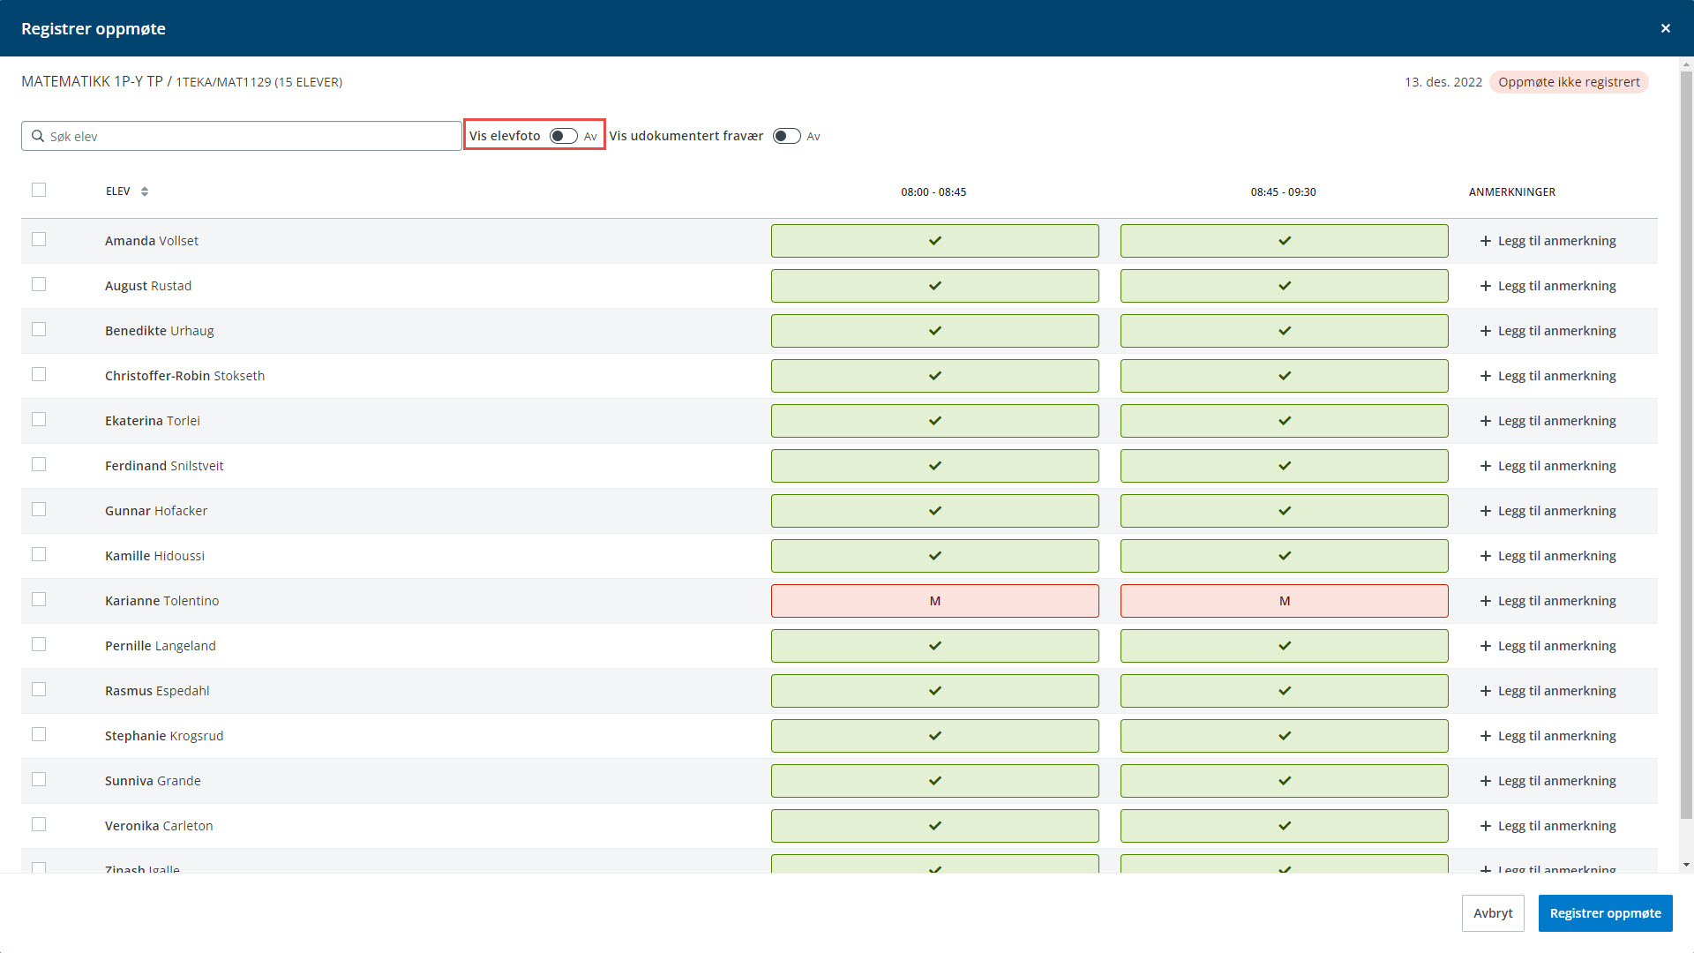Select the checkbox next to Gunnar Hofacker

[39, 509]
